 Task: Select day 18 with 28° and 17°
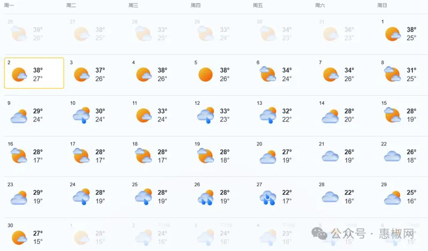pos(151,156)
